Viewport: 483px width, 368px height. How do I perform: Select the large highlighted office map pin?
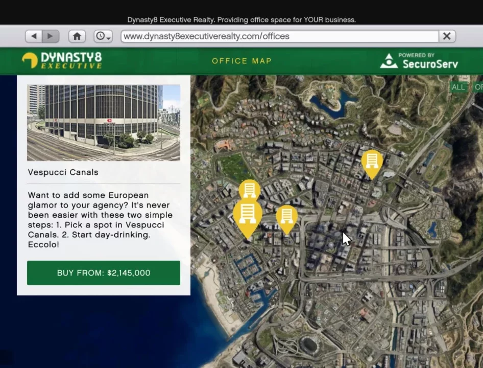247,219
